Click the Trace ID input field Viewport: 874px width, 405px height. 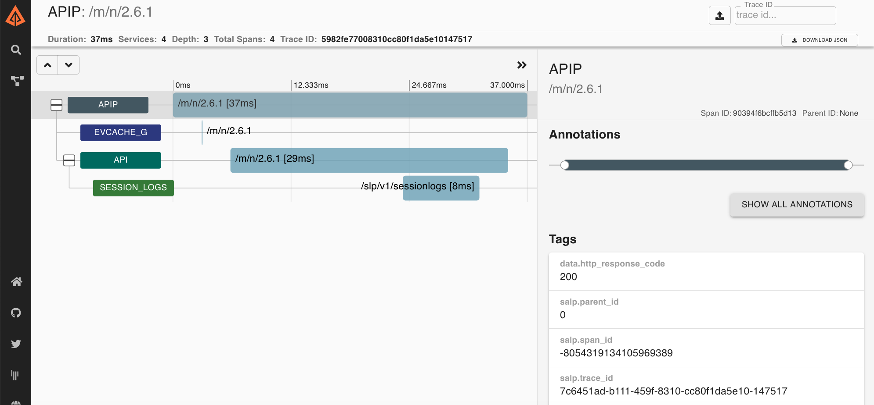coord(785,15)
